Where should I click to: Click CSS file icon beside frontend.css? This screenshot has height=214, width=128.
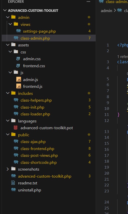pyautogui.click(x=18, y=66)
